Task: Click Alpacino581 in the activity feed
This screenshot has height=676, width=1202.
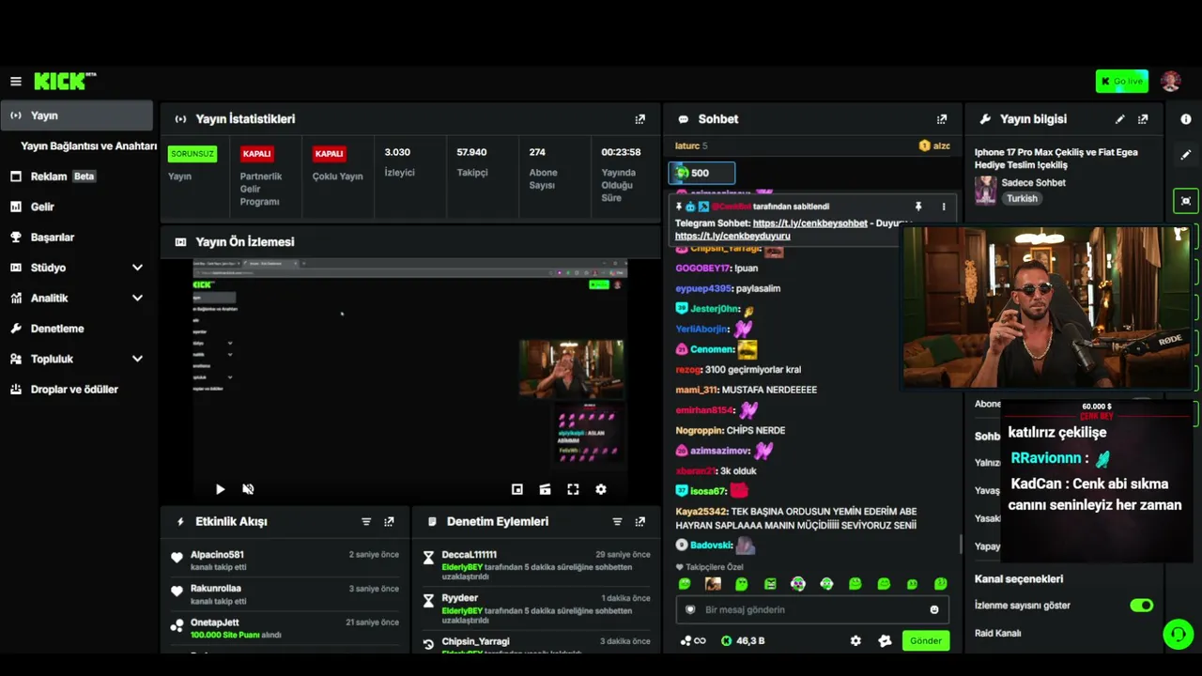Action: pos(217,555)
